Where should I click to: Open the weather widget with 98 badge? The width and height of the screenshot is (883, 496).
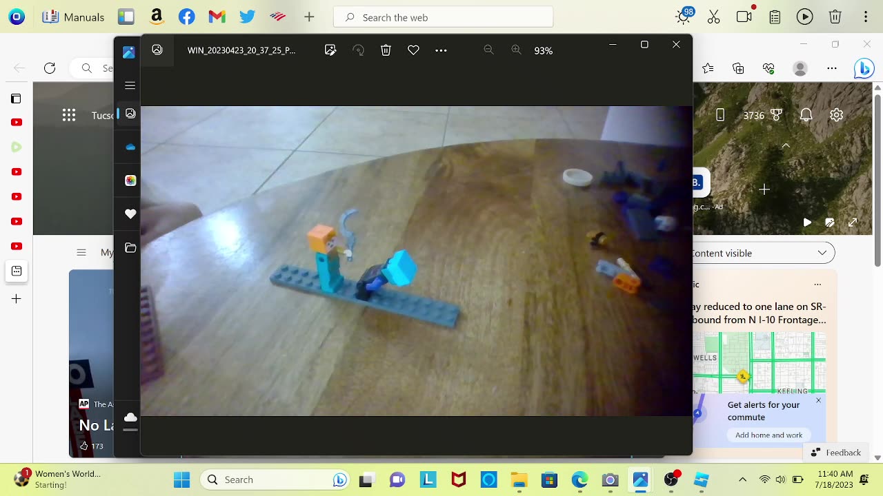684,17
